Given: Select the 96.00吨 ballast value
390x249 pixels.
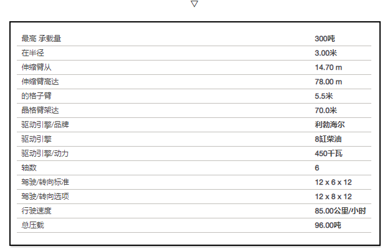Looking at the screenshot, I should [328, 225].
